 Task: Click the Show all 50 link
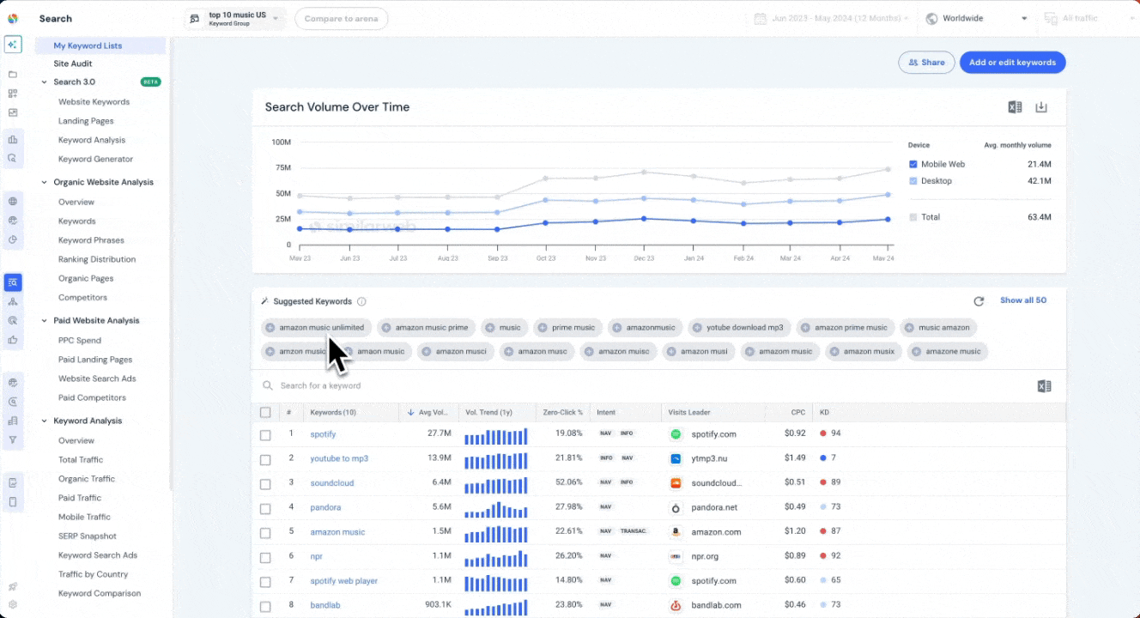[1022, 301]
